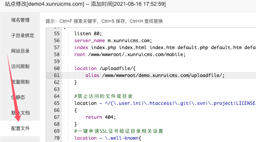Open the 流量限制 tab
Viewport: 256px width, 142px height.
(x=20, y=82)
